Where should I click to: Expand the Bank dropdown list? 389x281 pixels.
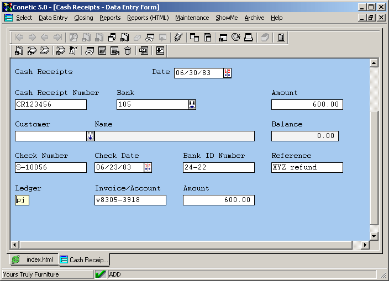(x=192, y=104)
